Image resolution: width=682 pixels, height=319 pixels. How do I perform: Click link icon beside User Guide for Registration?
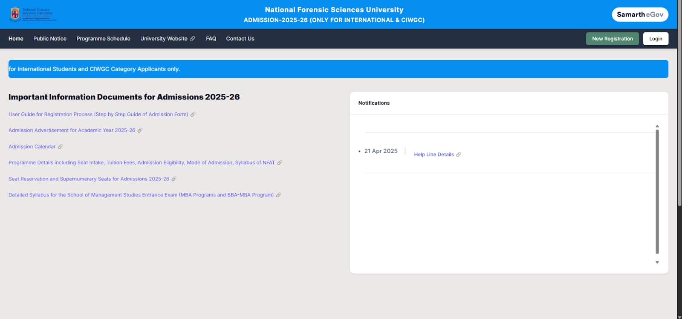[x=193, y=114]
